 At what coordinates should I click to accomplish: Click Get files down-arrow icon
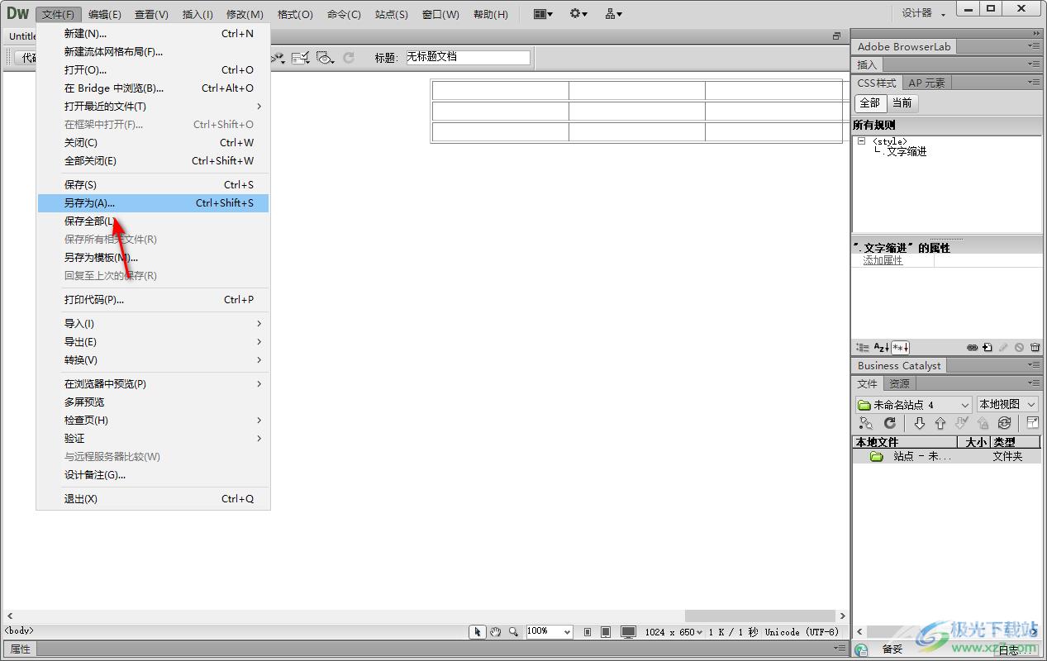[919, 423]
